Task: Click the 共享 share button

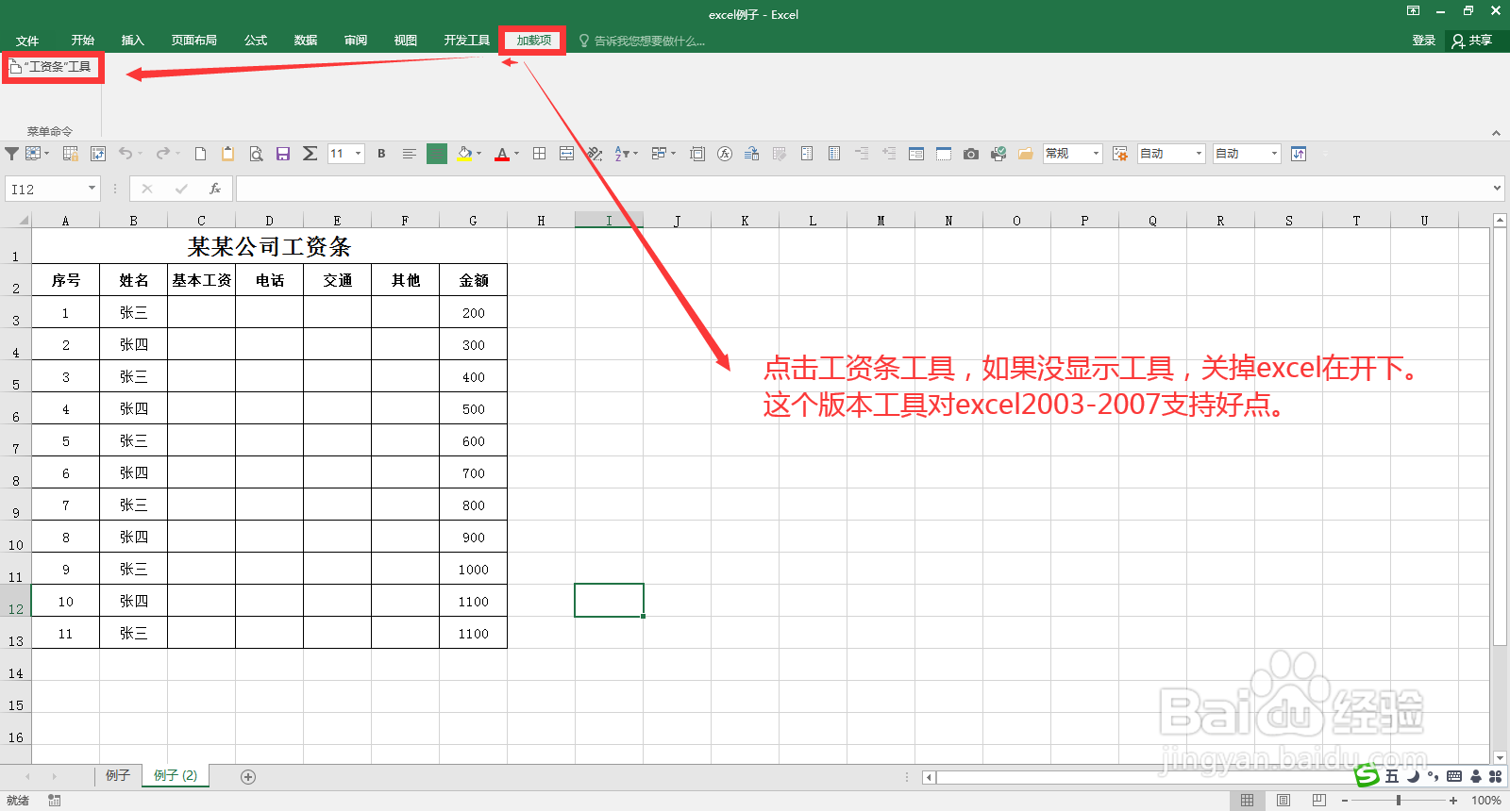Action: [x=1472, y=41]
